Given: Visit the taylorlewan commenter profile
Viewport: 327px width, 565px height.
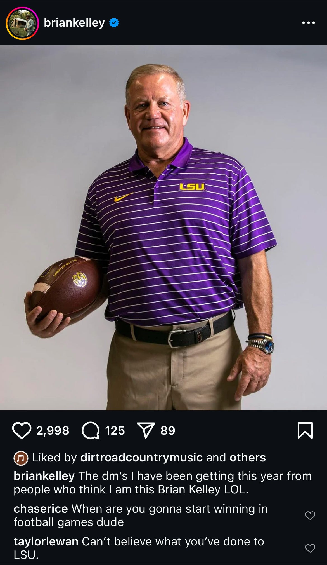Looking at the screenshot, I should pos(46,541).
